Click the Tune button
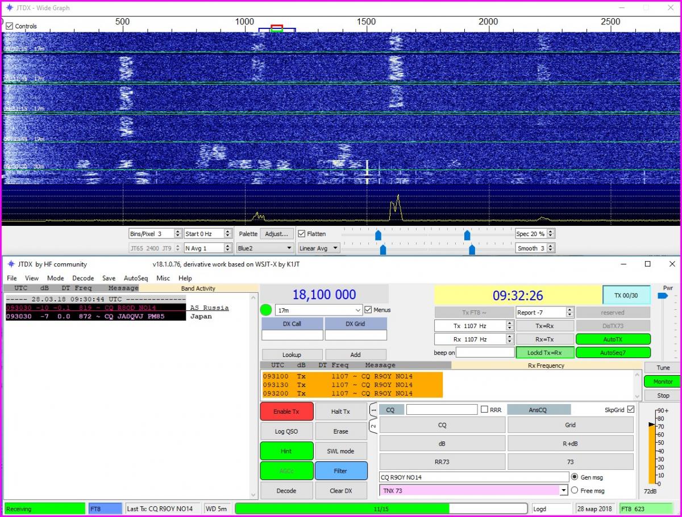 coord(663,368)
